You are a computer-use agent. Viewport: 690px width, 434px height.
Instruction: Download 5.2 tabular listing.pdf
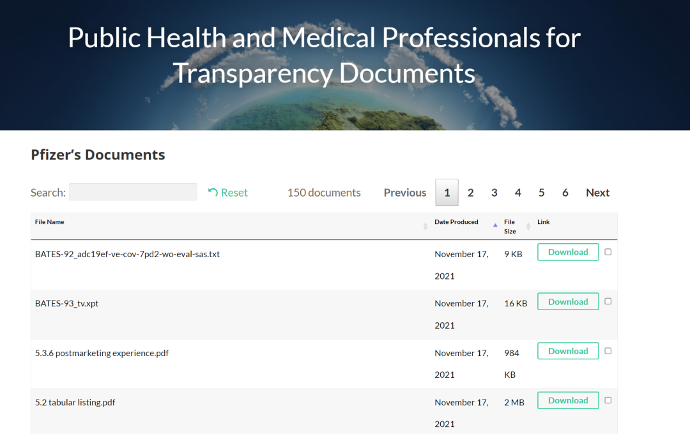click(x=568, y=400)
